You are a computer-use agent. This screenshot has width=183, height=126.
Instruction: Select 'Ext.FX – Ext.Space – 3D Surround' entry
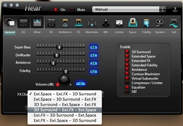click(x=65, y=121)
